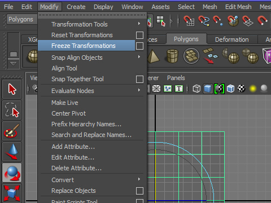Open the Mesh menu
271x203 pixels.
pyautogui.click(x=210, y=7)
